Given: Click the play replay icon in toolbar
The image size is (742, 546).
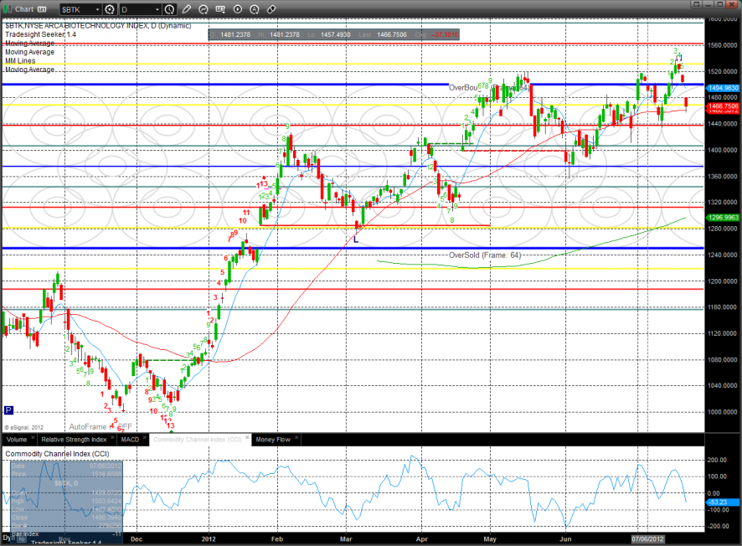Looking at the screenshot, I should coord(238,9).
